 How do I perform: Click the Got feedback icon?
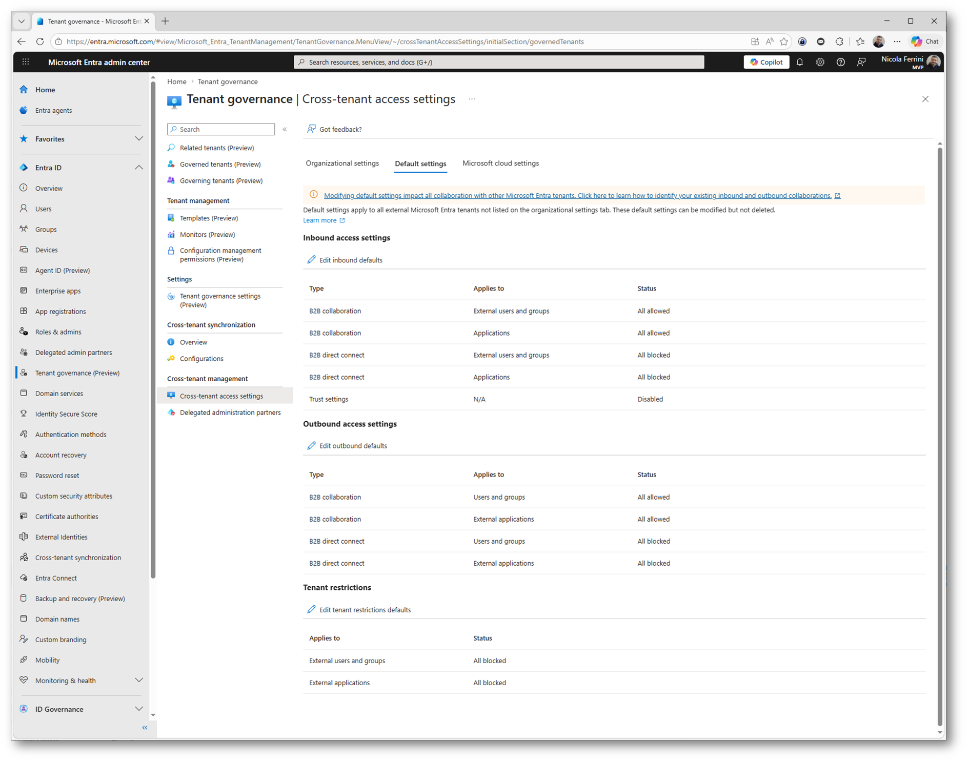coord(311,129)
